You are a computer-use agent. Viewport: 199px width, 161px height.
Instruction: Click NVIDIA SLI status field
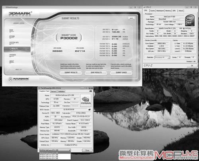(x=71, y=145)
